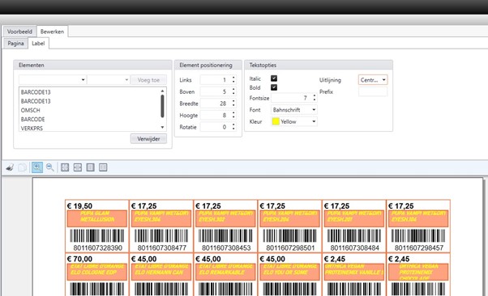The image size is (488, 296).
Task: Click the € 2,45 PROTEINEMIX VANILLE label
Action: pyautogui.click(x=354, y=275)
